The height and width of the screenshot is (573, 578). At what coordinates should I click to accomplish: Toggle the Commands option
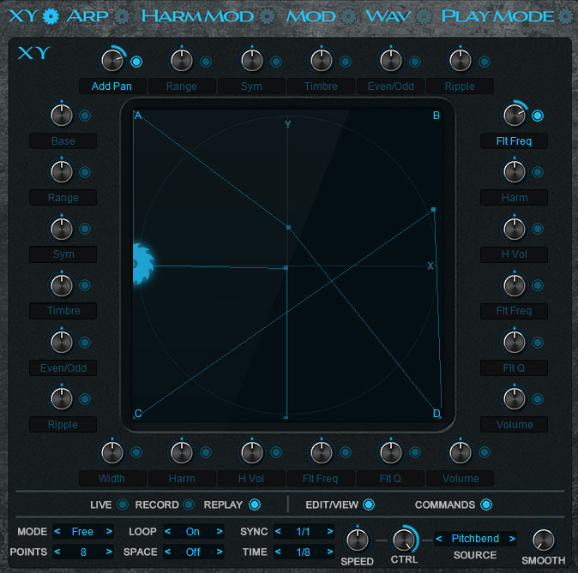point(486,504)
